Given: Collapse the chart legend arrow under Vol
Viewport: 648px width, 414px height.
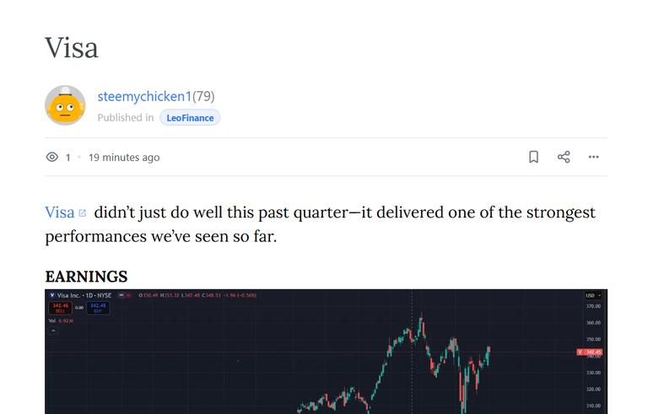Looking at the screenshot, I should [x=53, y=331].
